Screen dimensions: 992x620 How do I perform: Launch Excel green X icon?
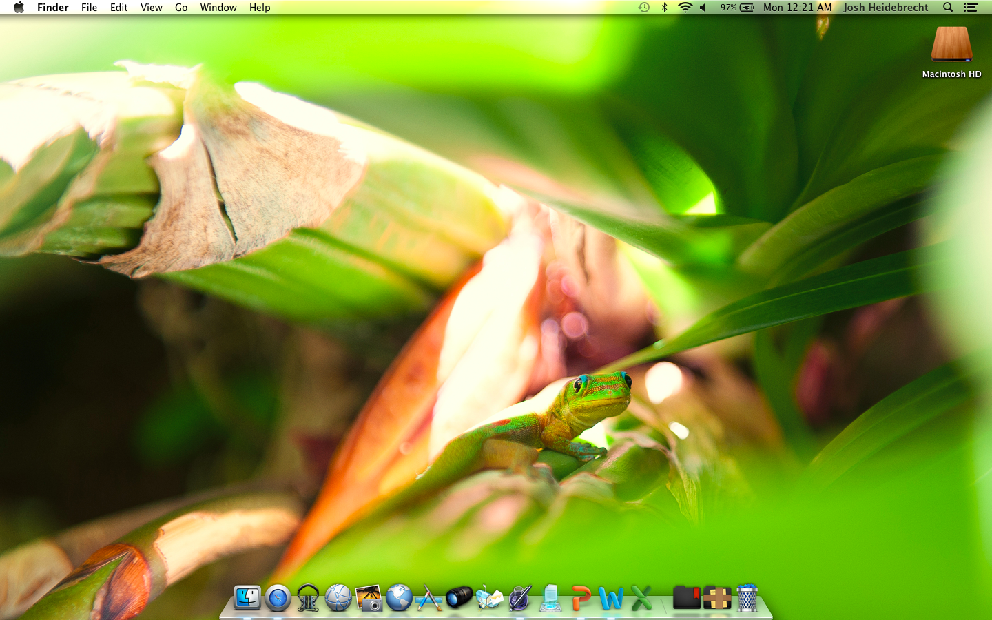[x=641, y=598]
